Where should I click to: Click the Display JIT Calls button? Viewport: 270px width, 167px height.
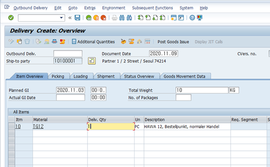209,42
